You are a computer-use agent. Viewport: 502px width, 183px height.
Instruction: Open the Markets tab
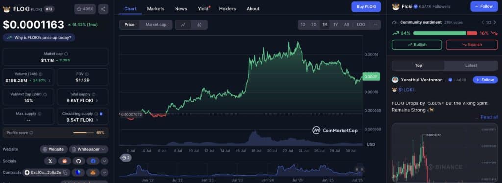pos(155,9)
